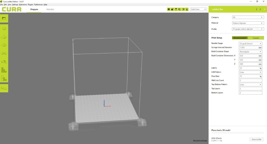The image size is (267, 144).
Task: Click the fourth view cube icon
Action: click(x=179, y=9)
